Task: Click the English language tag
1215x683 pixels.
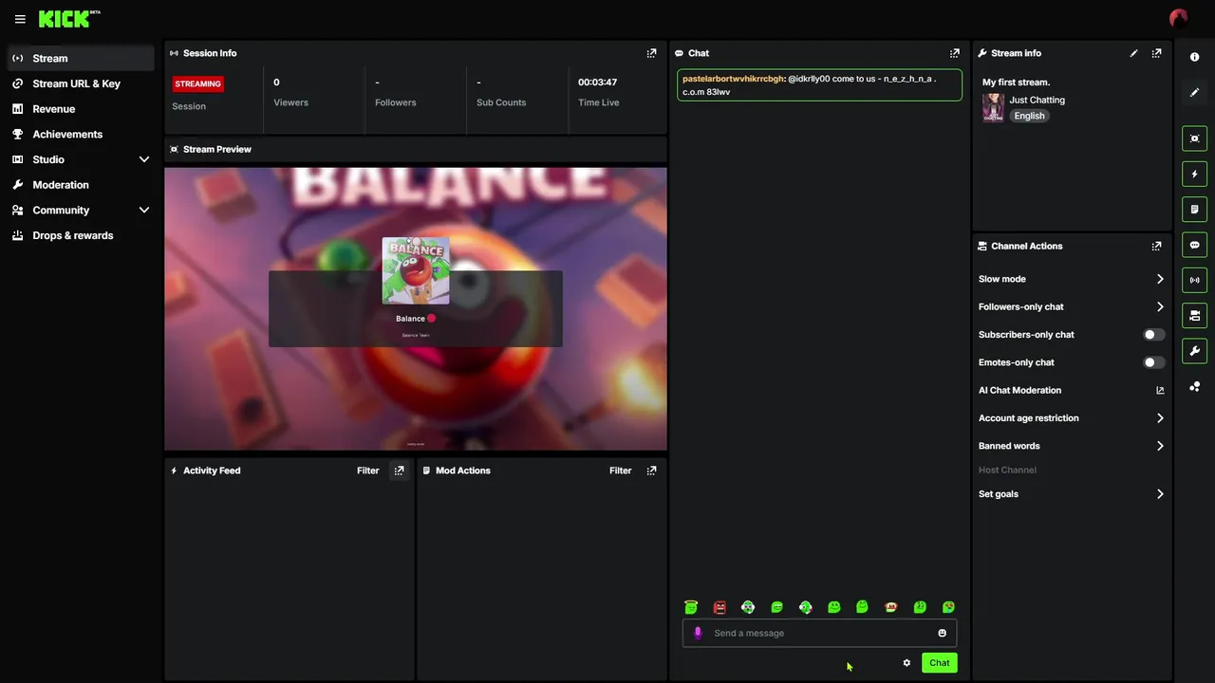Action: click(x=1029, y=116)
